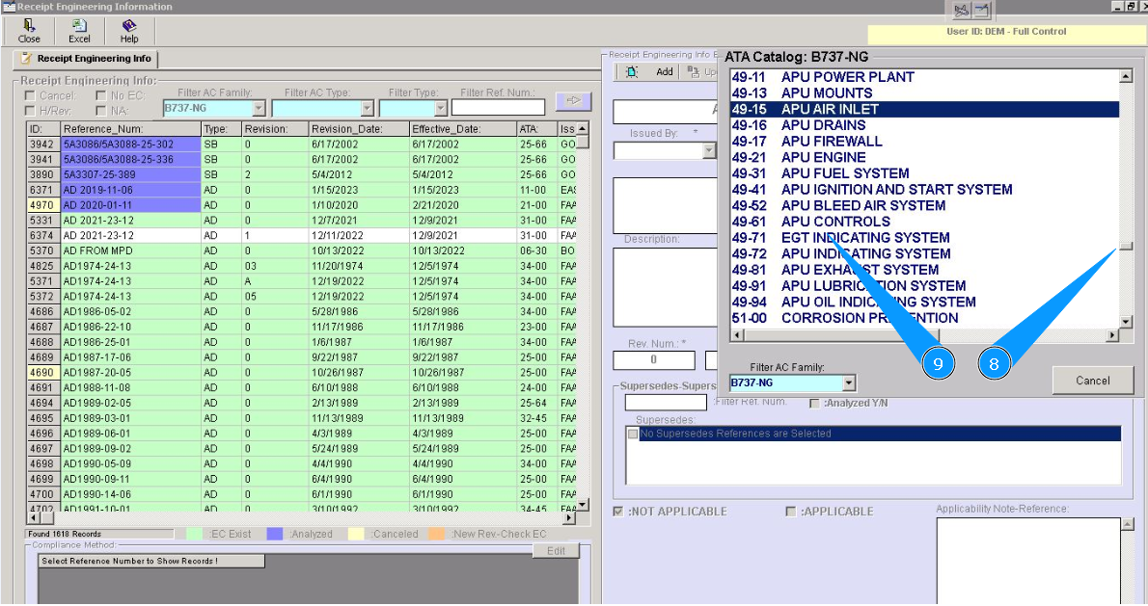
Task: Toggle the Cancel checkbox
Action: 31,95
